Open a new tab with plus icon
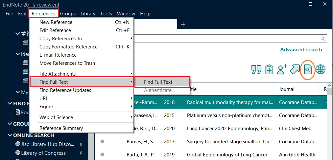The image size is (333, 160). [x=183, y=25]
